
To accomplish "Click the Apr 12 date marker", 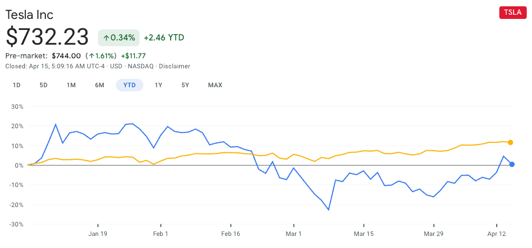I will (496, 233).
